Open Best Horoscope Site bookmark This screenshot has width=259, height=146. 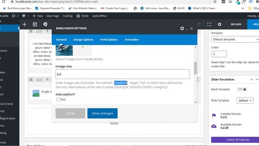click(17, 8)
